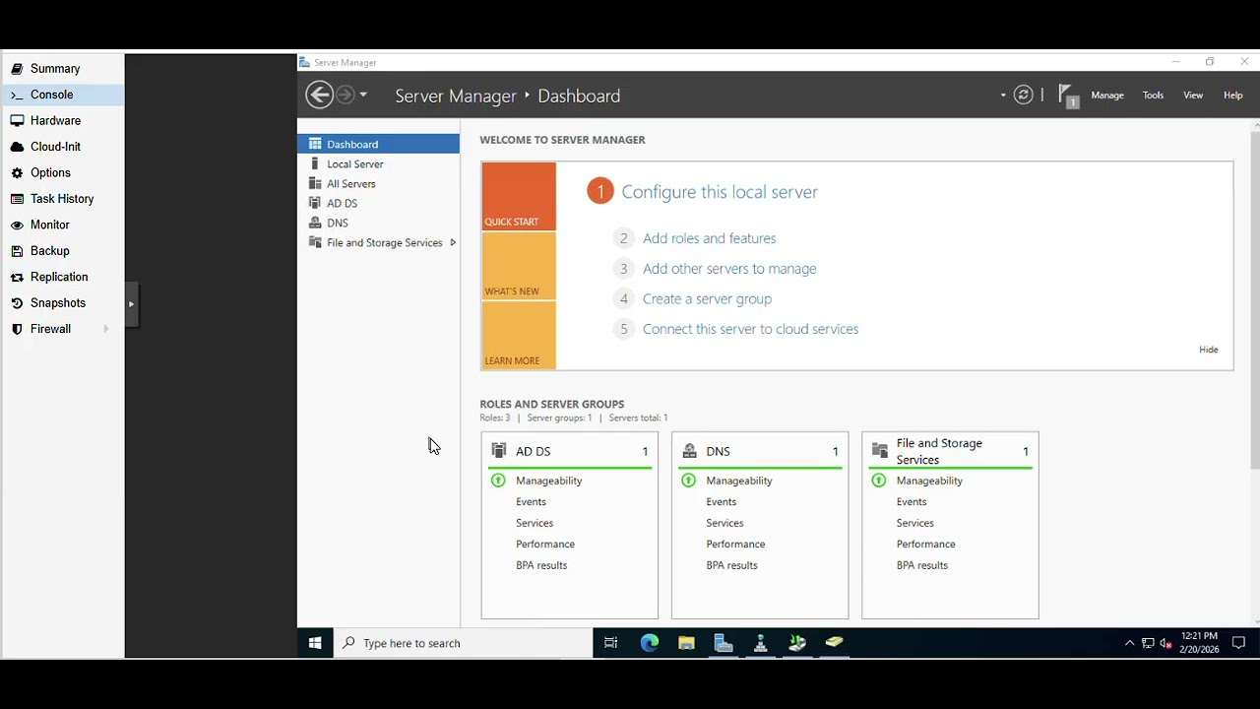Open the Tools menu
Screen dimensions: 1260x709
tap(1153, 96)
